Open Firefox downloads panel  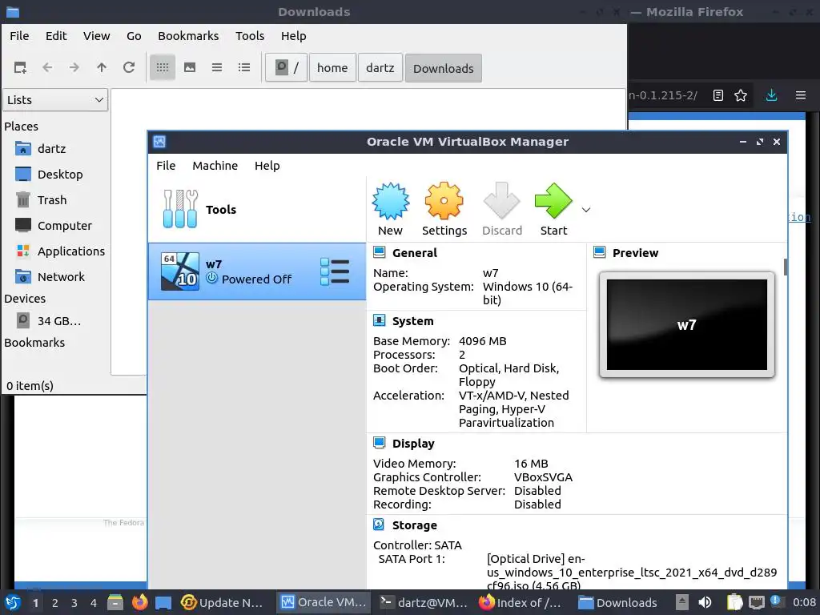[771, 95]
